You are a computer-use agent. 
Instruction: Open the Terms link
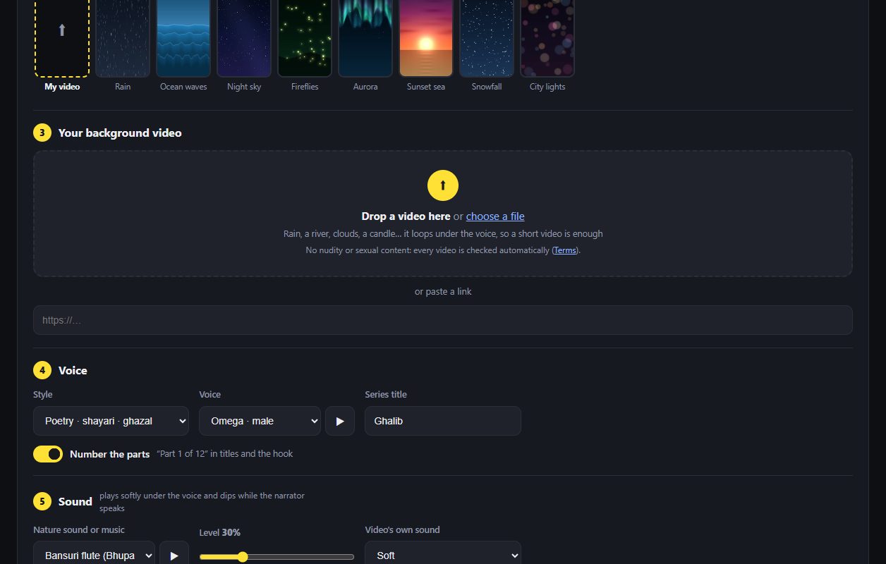click(564, 250)
